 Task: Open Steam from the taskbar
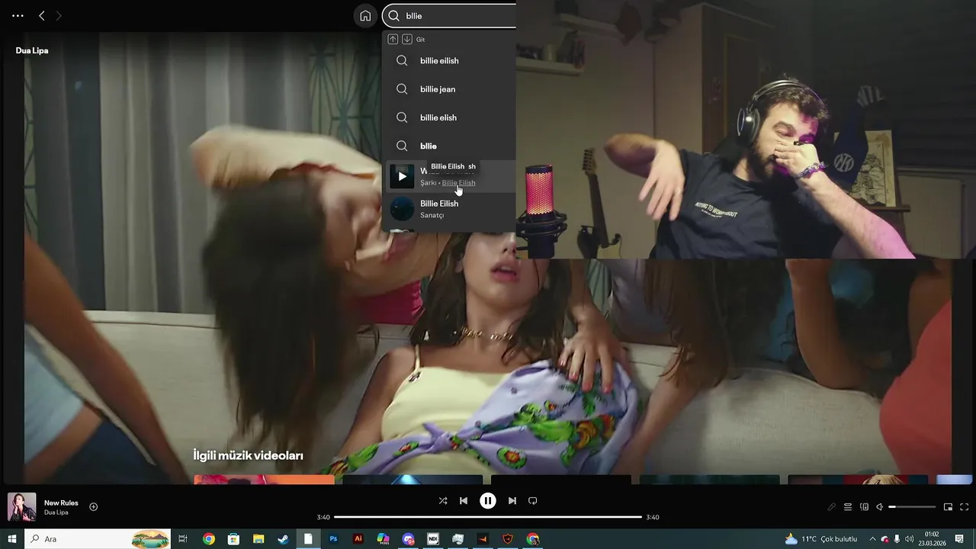pos(283,539)
